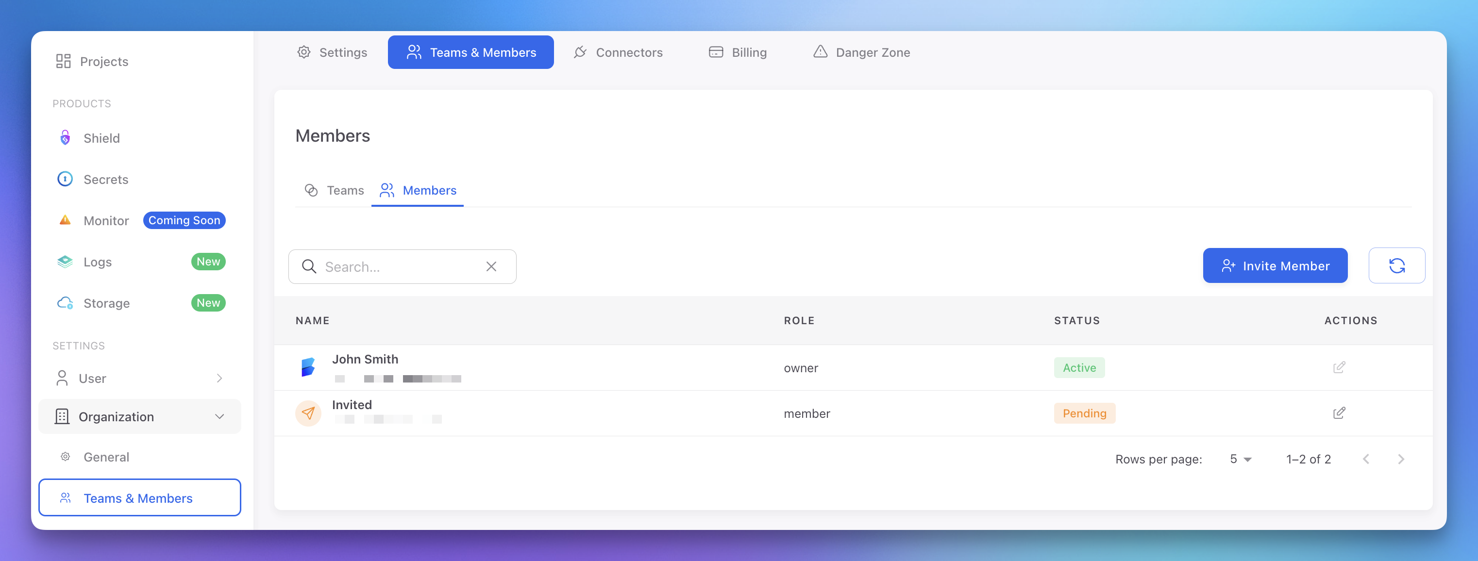Open Teams & Members from sidebar
This screenshot has width=1478, height=561.
138,498
